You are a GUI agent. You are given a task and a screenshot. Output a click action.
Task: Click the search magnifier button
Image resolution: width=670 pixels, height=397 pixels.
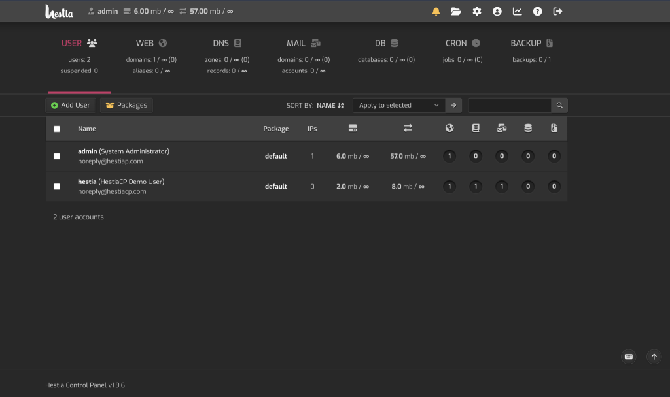(559, 105)
